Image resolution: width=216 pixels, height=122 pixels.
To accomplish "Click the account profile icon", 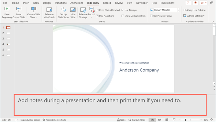I will coord(212,3).
